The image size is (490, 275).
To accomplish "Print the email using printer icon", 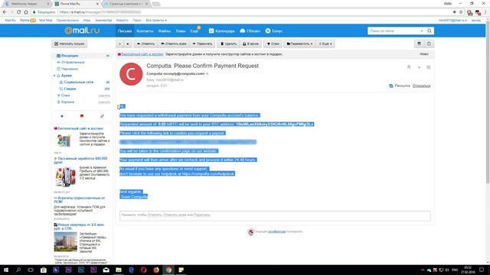I will [419, 44].
